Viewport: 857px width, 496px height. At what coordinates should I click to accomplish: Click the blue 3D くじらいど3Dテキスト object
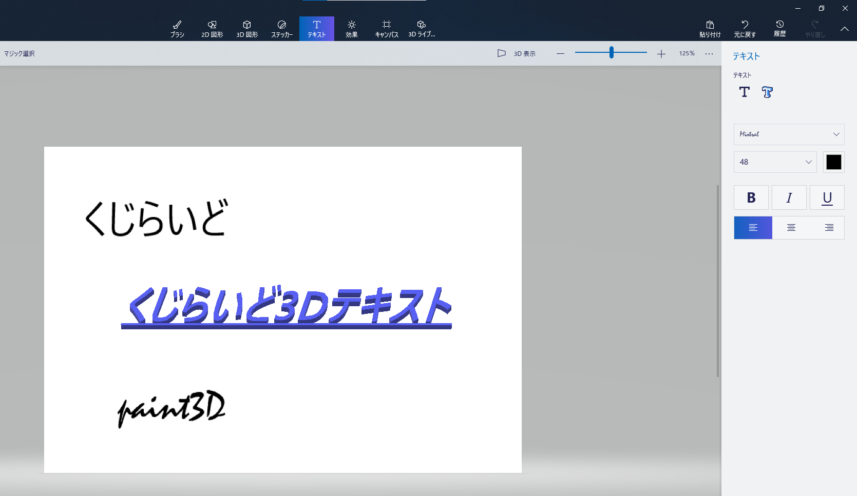287,306
